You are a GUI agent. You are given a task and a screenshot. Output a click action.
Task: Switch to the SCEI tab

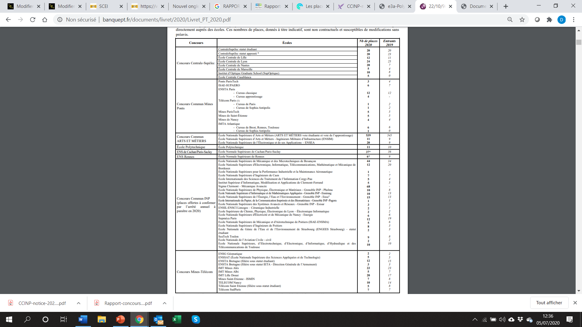click(103, 6)
